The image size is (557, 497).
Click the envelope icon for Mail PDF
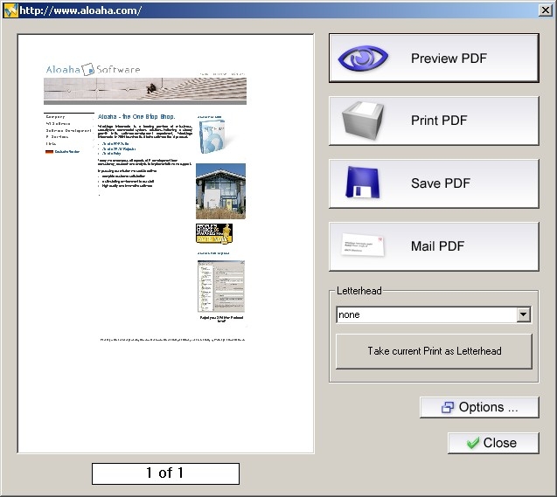pos(363,246)
